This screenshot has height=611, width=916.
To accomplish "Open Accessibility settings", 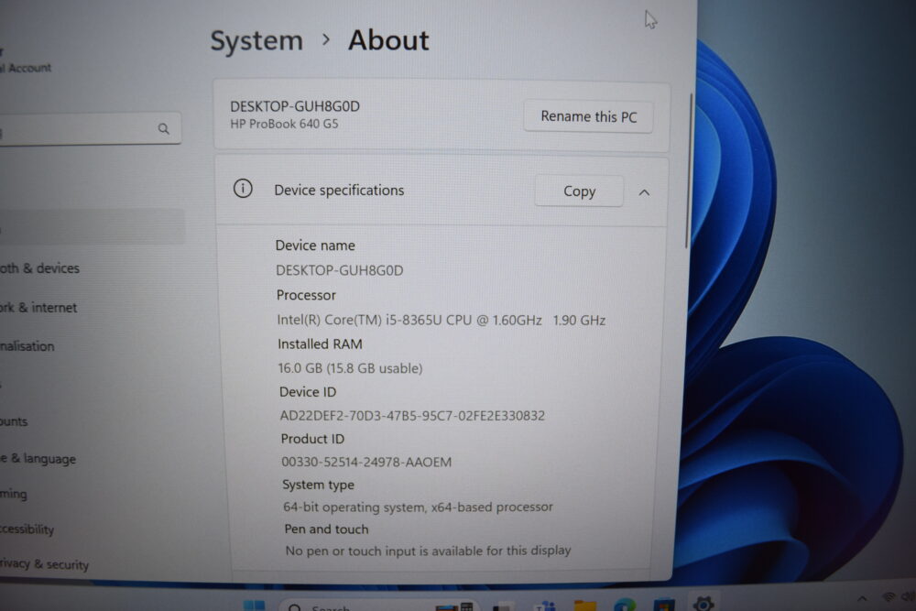I will coord(27,529).
